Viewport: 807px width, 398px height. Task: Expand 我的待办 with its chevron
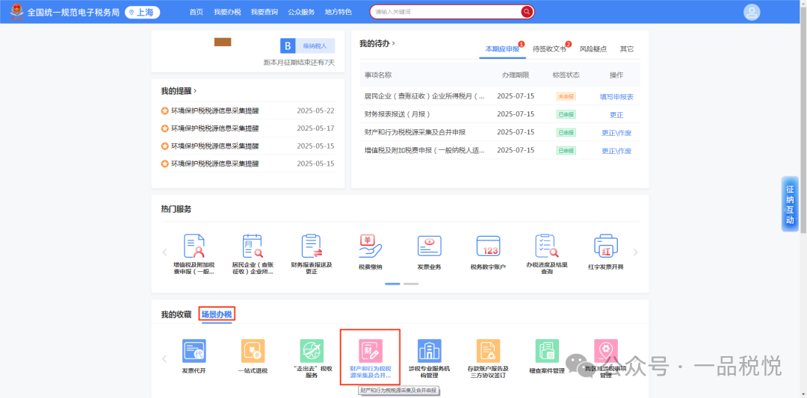pos(394,43)
